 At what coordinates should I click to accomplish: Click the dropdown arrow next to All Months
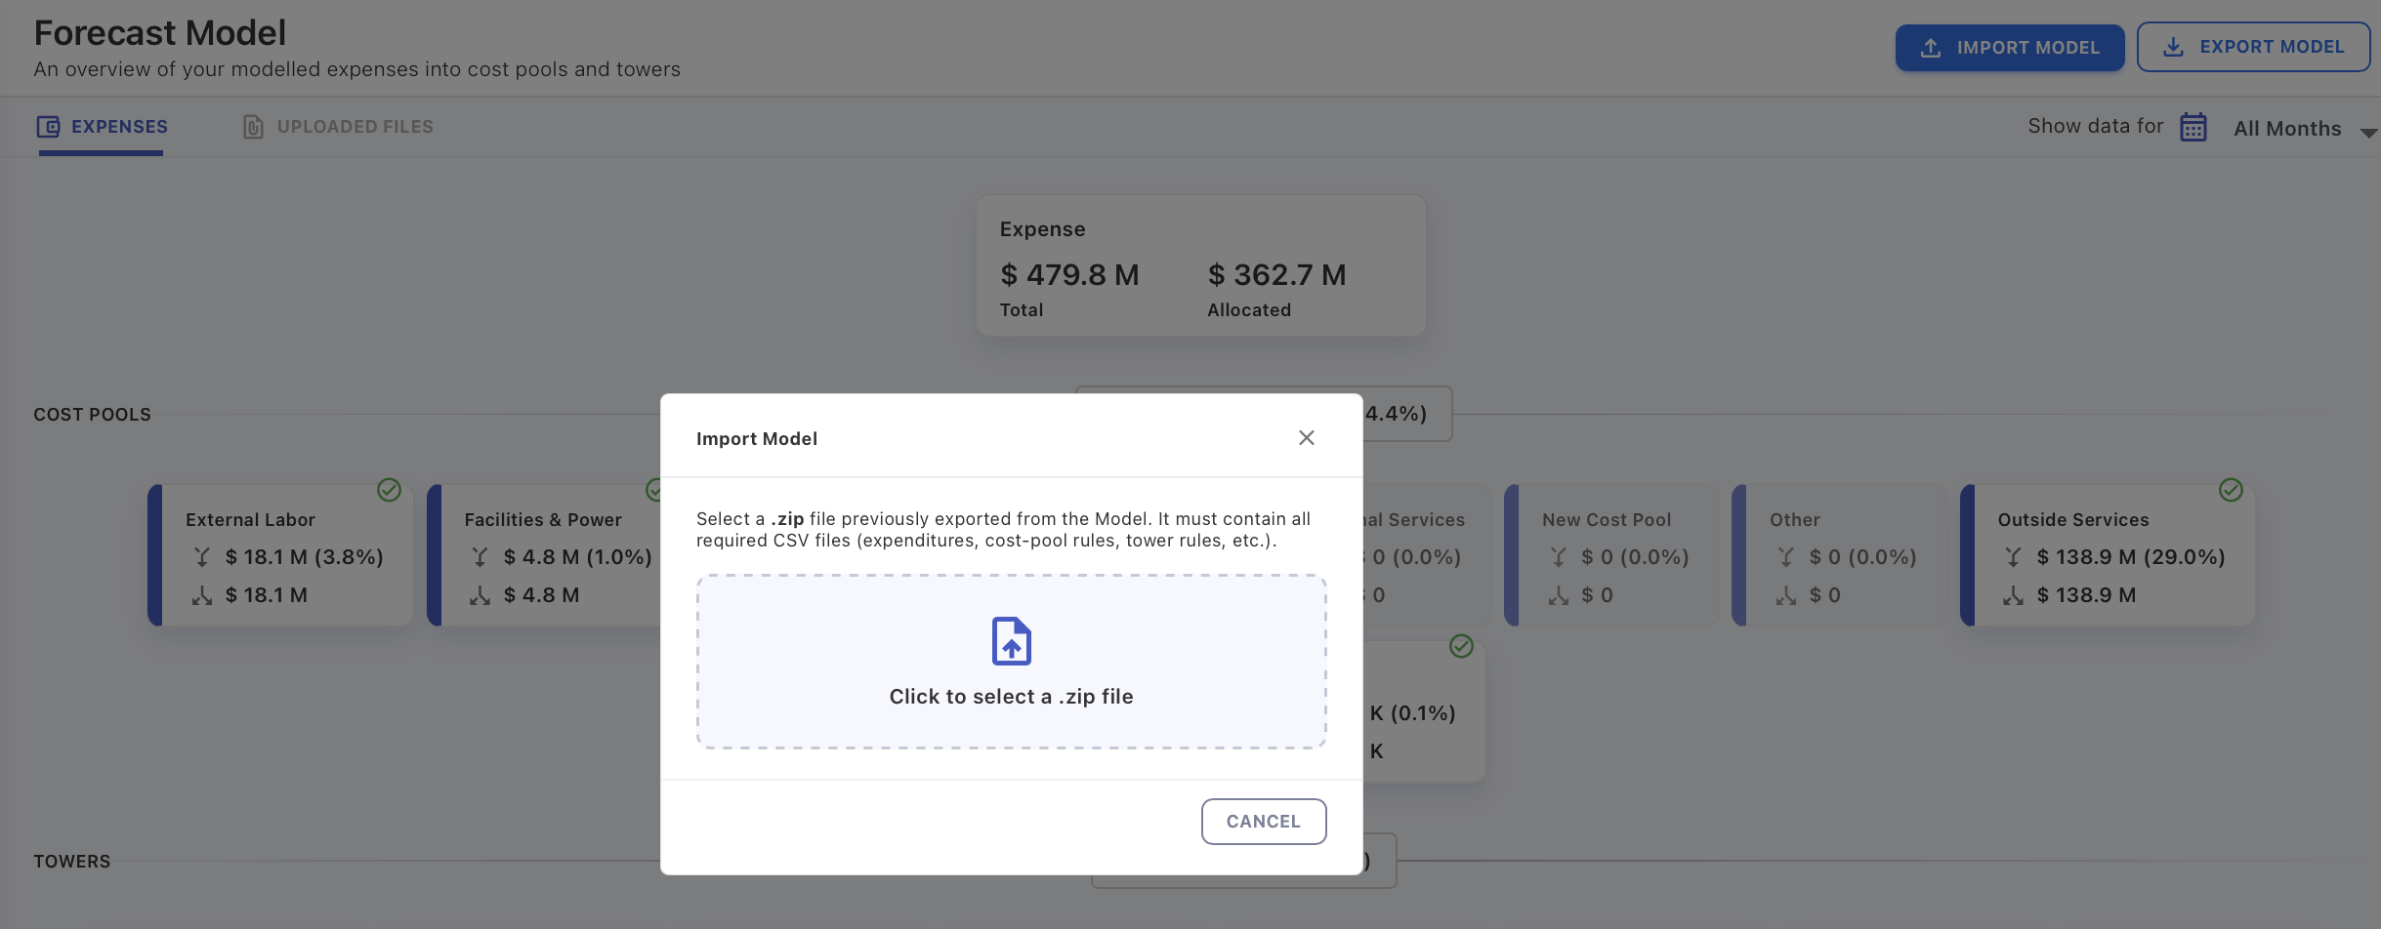2368,132
